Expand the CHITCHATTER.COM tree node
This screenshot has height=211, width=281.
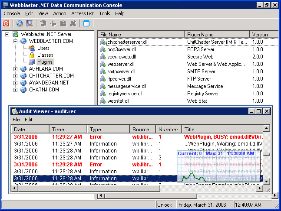[15, 76]
